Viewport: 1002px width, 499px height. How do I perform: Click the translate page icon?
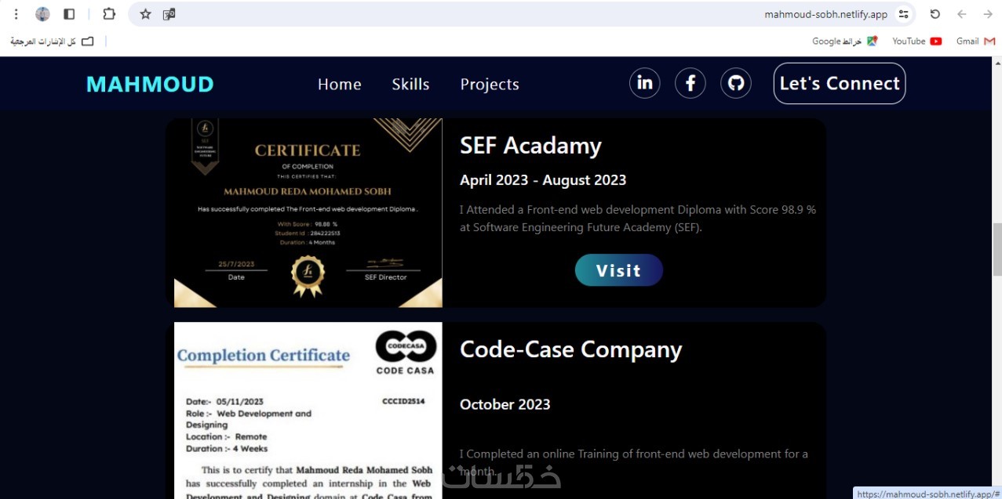pos(169,14)
